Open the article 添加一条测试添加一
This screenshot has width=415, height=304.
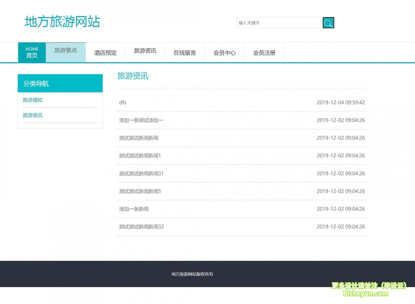point(141,120)
